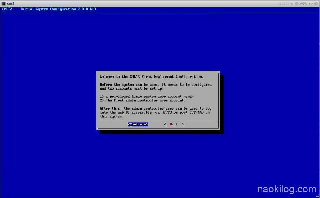
Task: Click the cml2 console icon in title bar
Action: 3,3
